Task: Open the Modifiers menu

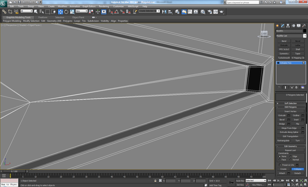Action: pos(63,6)
